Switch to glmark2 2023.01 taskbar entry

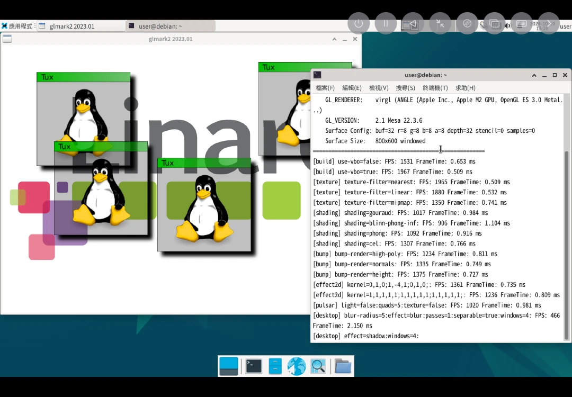(82, 26)
